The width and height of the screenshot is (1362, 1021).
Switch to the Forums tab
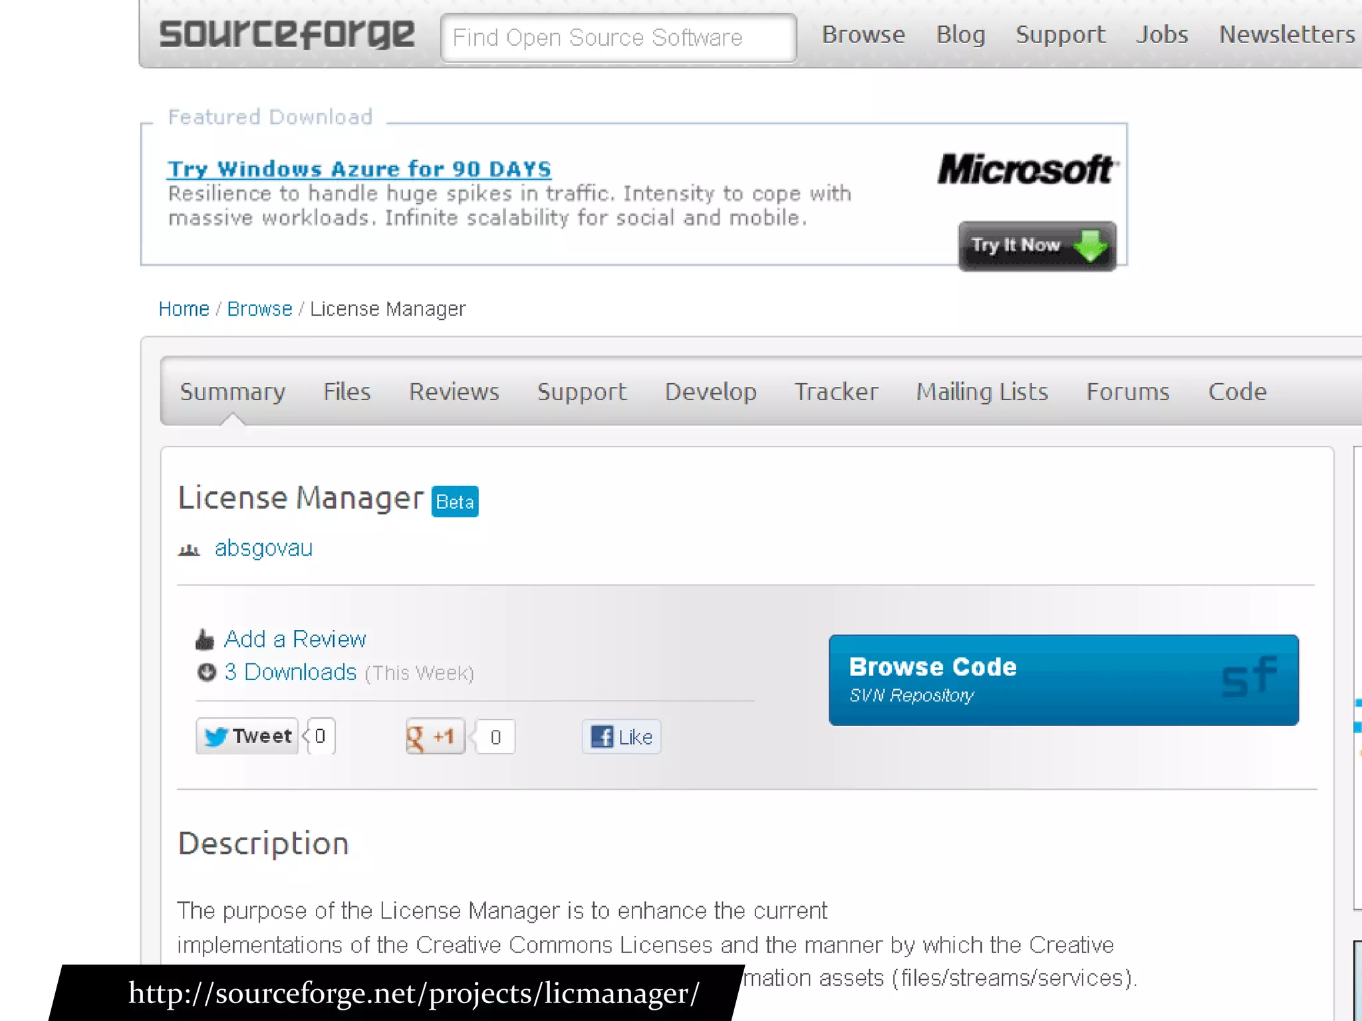click(x=1128, y=392)
